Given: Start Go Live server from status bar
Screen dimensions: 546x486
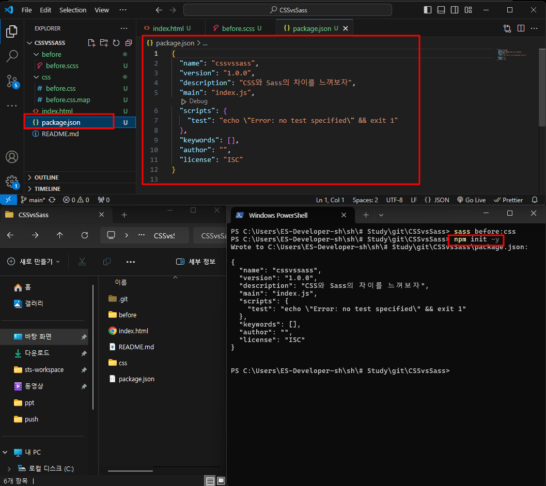Looking at the screenshot, I should (x=471, y=200).
